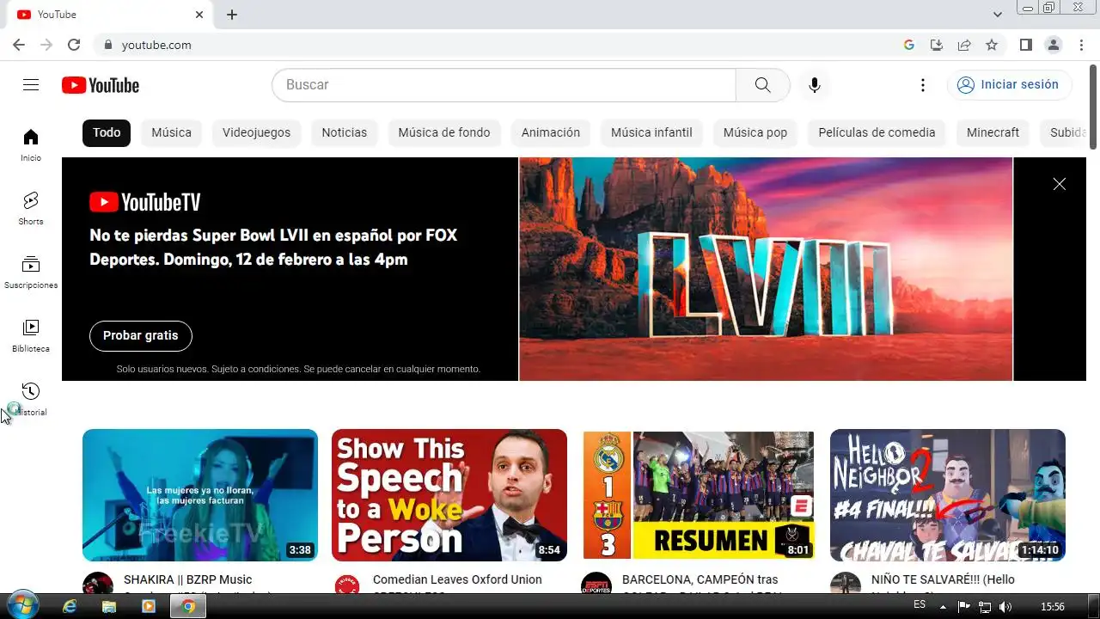Open the three-dot settings menu
Image resolution: width=1100 pixels, height=619 pixels.
coord(923,85)
